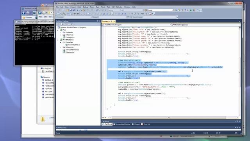Screen dimensions: 250x141
Task: Switch to the Output tab
Action: tap(136, 124)
